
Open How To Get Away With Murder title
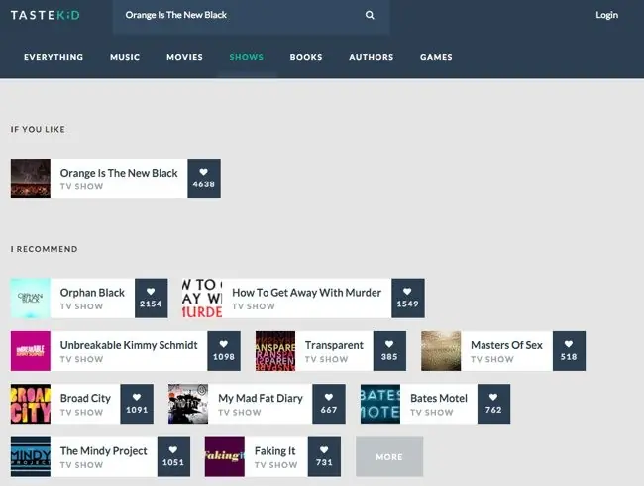307,293
